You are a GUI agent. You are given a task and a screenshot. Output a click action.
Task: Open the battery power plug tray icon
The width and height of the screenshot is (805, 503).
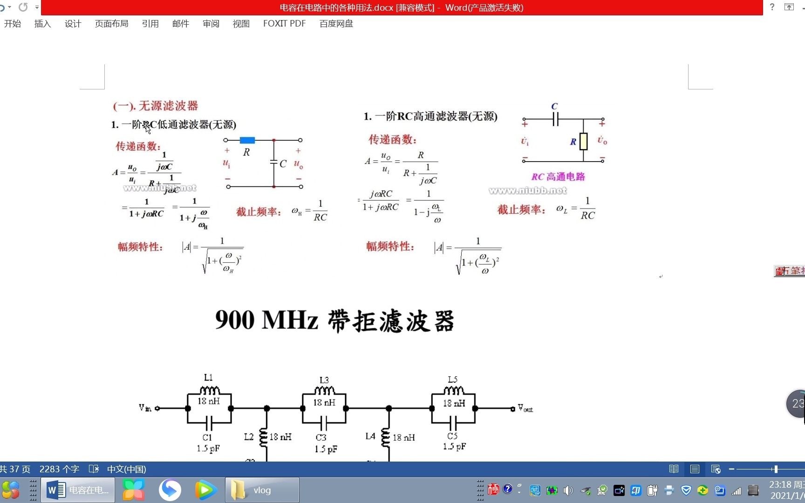pyautogui.click(x=653, y=490)
